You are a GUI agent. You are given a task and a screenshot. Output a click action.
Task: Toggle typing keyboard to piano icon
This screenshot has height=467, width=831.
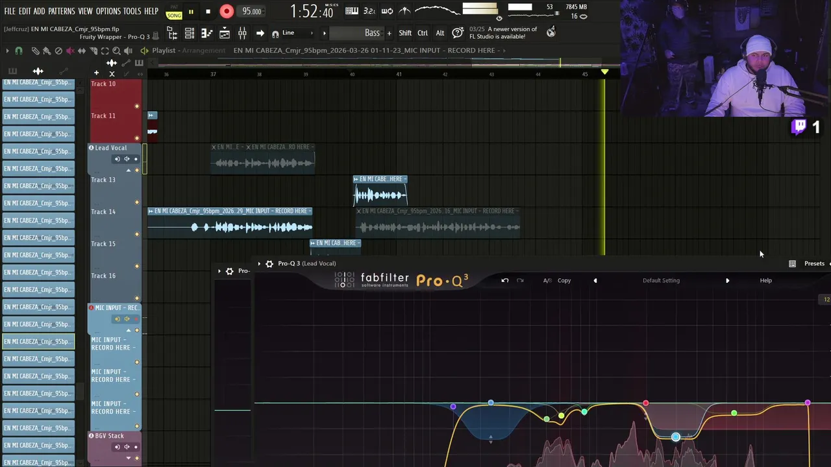pyautogui.click(x=351, y=11)
